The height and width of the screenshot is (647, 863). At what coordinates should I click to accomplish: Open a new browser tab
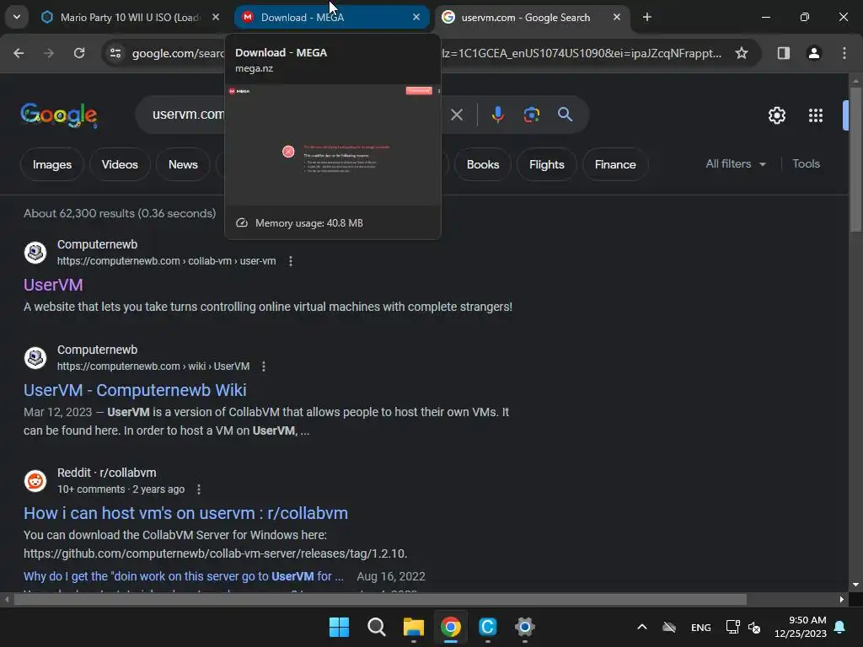pos(647,18)
